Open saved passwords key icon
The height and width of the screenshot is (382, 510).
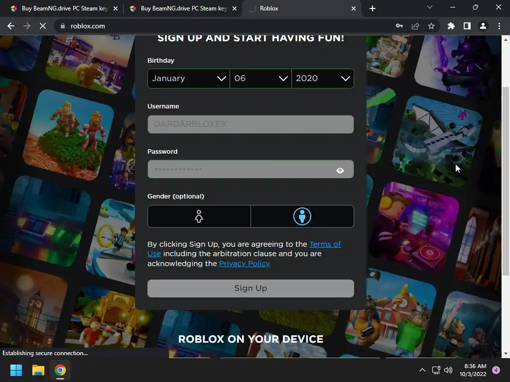click(399, 26)
